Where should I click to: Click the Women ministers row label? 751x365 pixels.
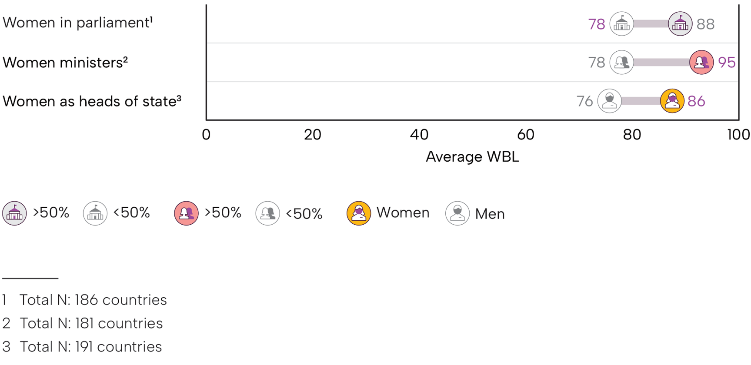(65, 63)
